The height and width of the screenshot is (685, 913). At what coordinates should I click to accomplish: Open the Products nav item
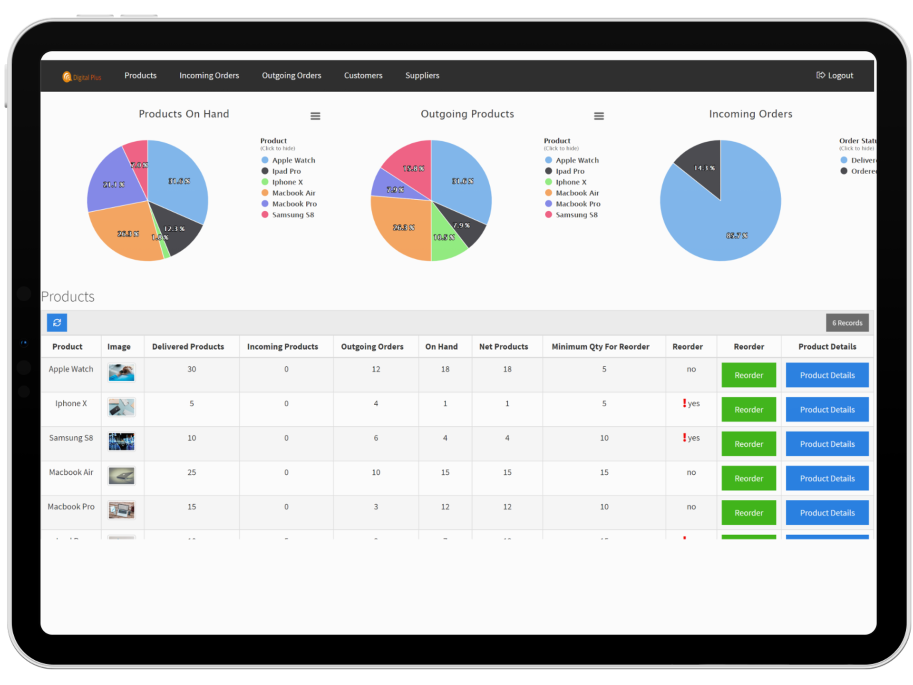click(x=140, y=75)
